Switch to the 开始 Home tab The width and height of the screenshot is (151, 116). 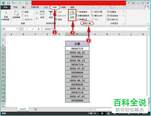15,7
